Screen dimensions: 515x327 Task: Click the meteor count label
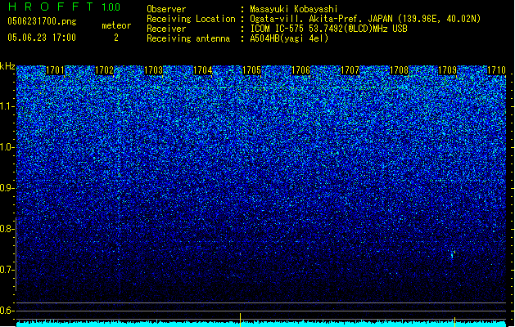pyautogui.click(x=116, y=25)
